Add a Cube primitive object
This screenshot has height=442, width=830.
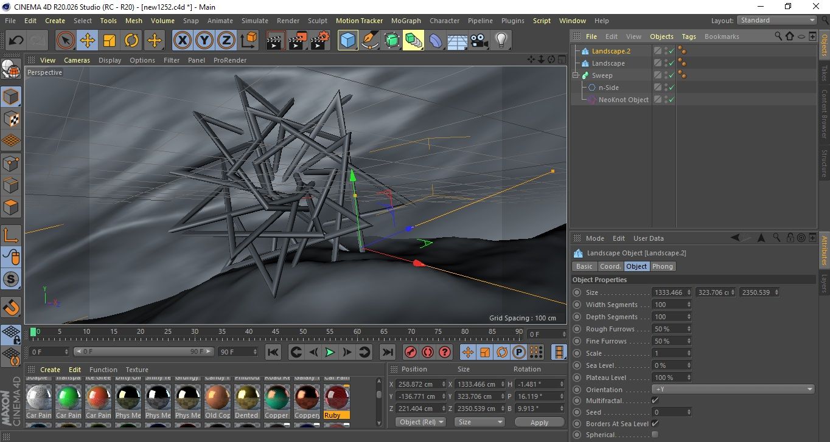pos(347,41)
